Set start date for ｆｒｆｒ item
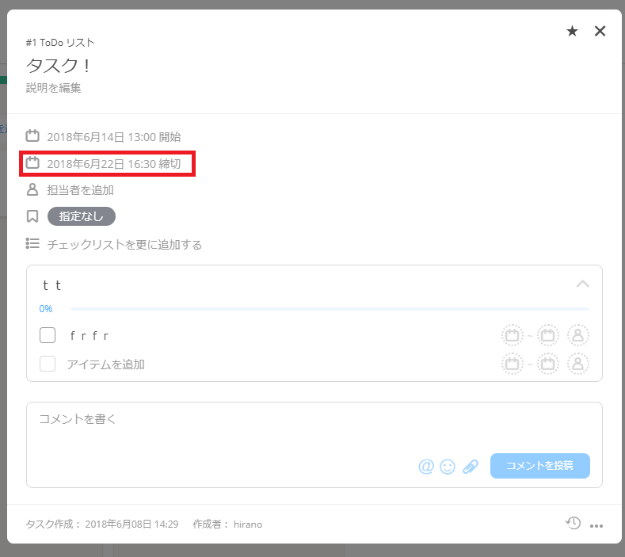The image size is (625, 557). [x=513, y=335]
